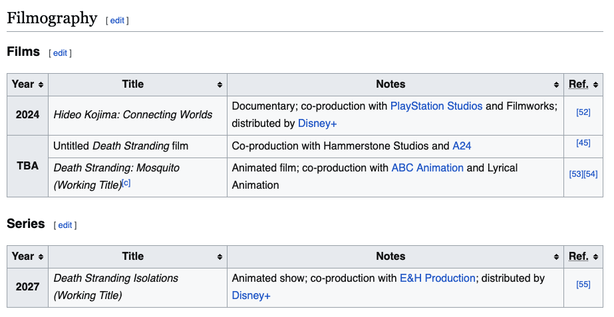This screenshot has width=614, height=317.
Task: Click Hammerstone Studios notes text
Action: (376, 146)
